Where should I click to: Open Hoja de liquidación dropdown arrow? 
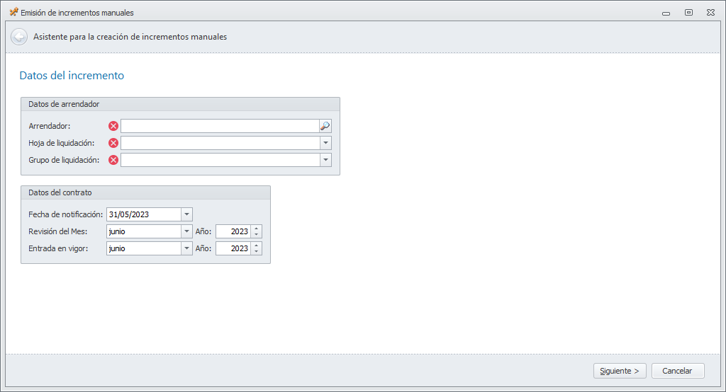click(x=325, y=143)
